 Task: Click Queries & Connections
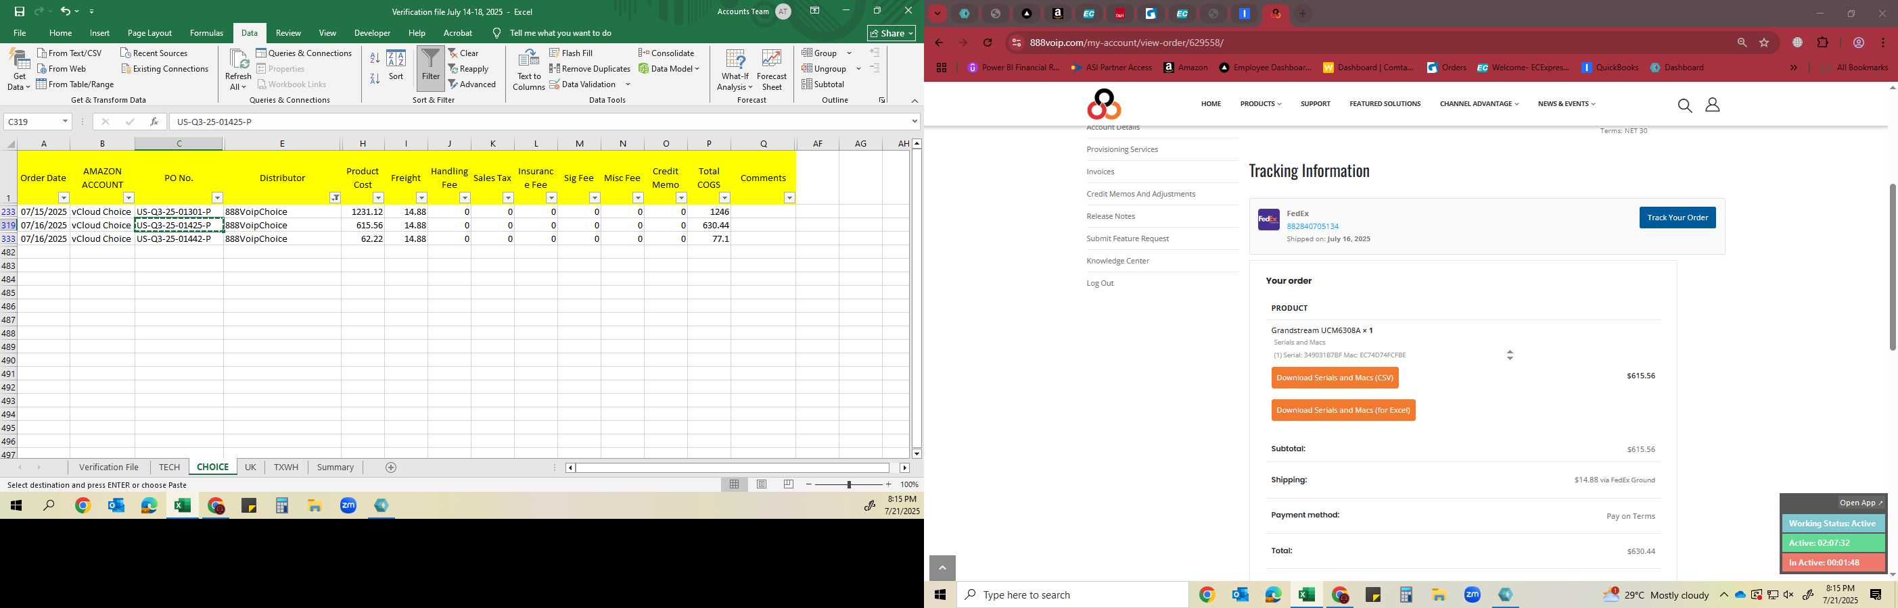point(304,53)
